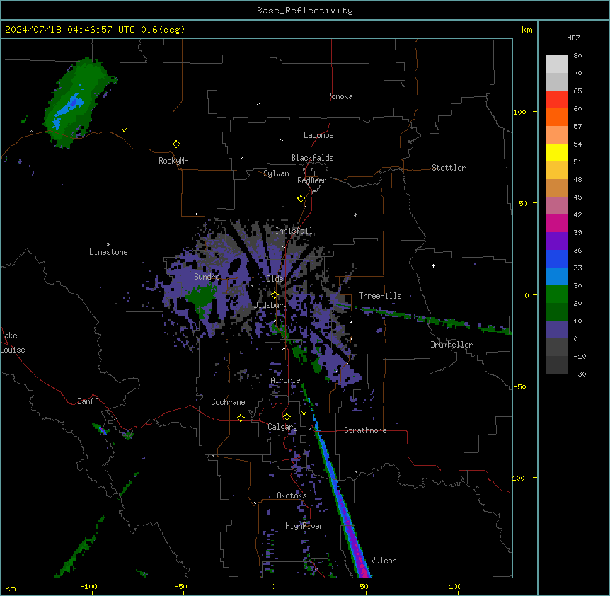Image resolution: width=610 pixels, height=596 pixels.
Task: Click the -100 km label on bottom axis
Action: tap(89, 586)
